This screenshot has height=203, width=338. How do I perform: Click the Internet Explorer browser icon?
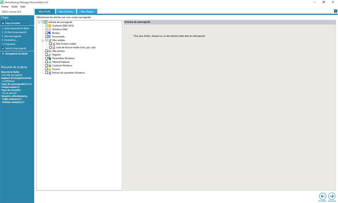50,62
